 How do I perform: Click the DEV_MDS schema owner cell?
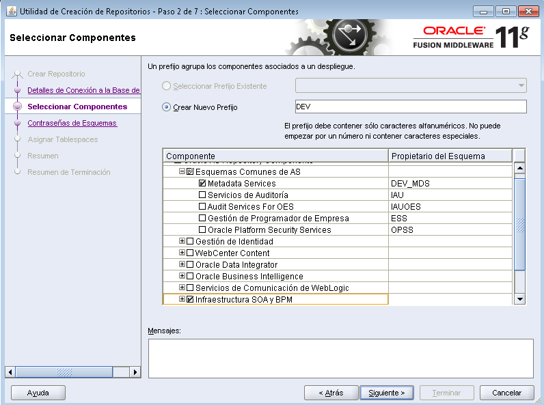(x=450, y=183)
